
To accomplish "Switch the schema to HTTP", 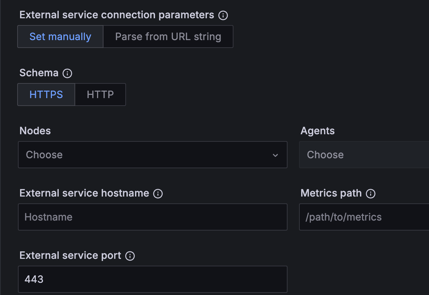I will (x=100, y=94).
